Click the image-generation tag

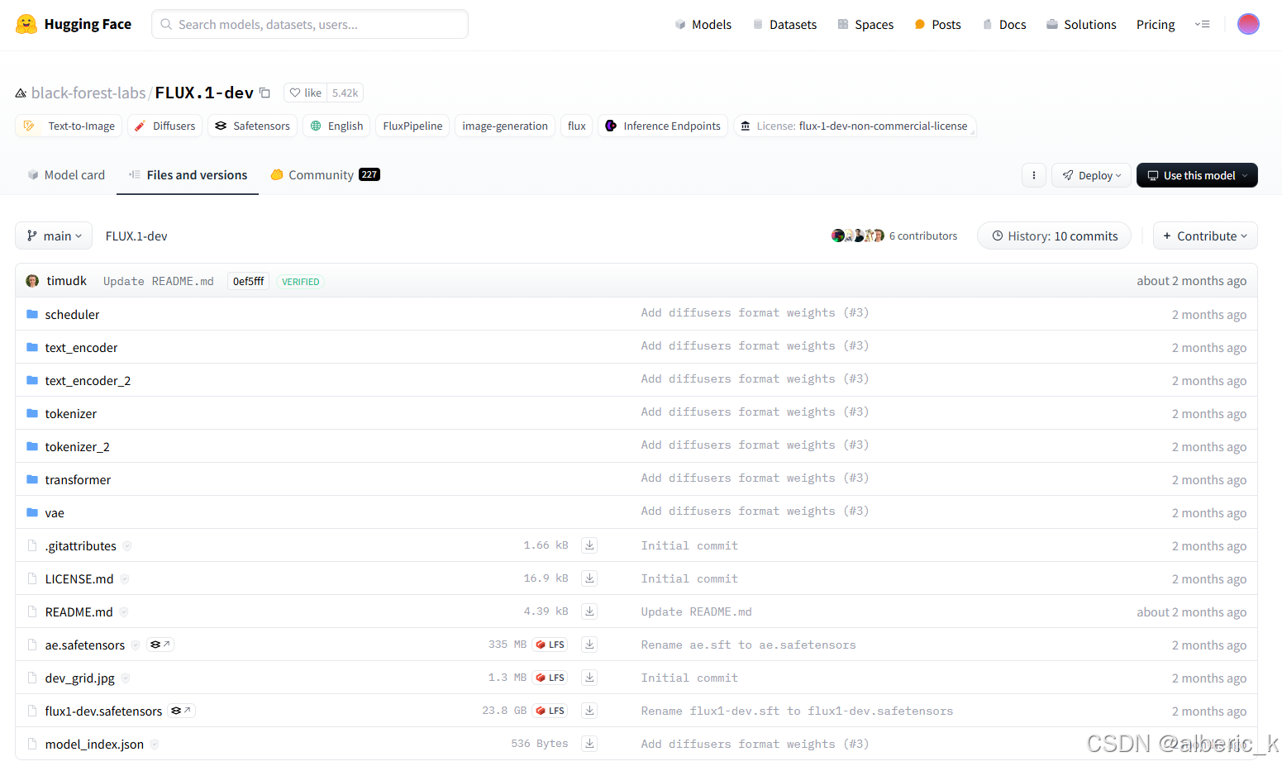pos(505,126)
